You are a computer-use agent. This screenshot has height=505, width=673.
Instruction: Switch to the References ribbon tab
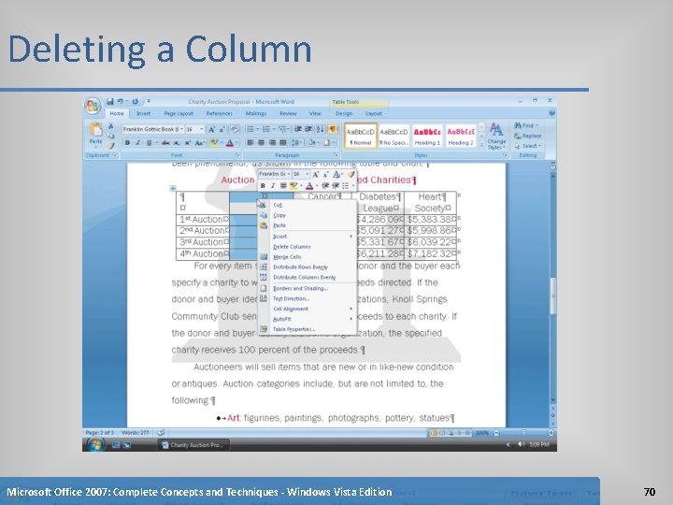coord(220,113)
